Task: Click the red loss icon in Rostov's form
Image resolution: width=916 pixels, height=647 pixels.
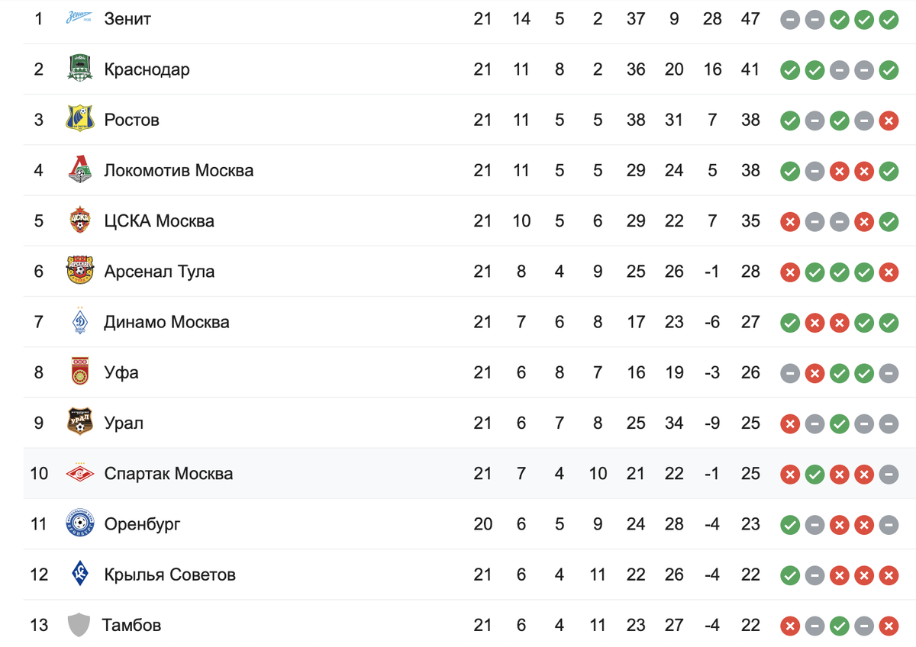Action: [x=889, y=121]
